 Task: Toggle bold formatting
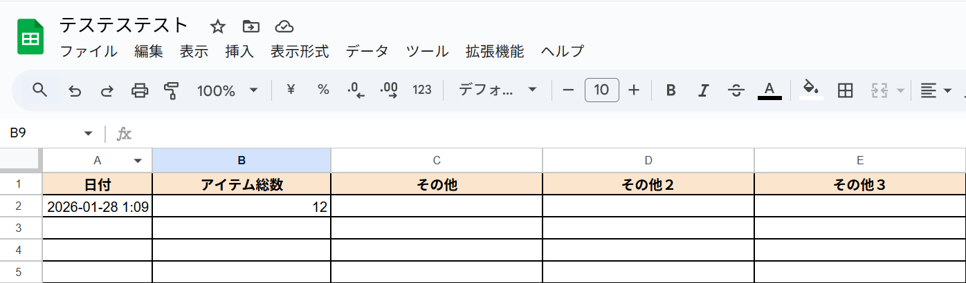670,90
